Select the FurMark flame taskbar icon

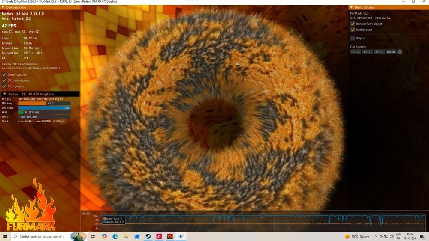(170, 236)
